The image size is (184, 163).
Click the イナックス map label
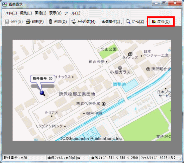point(63,77)
